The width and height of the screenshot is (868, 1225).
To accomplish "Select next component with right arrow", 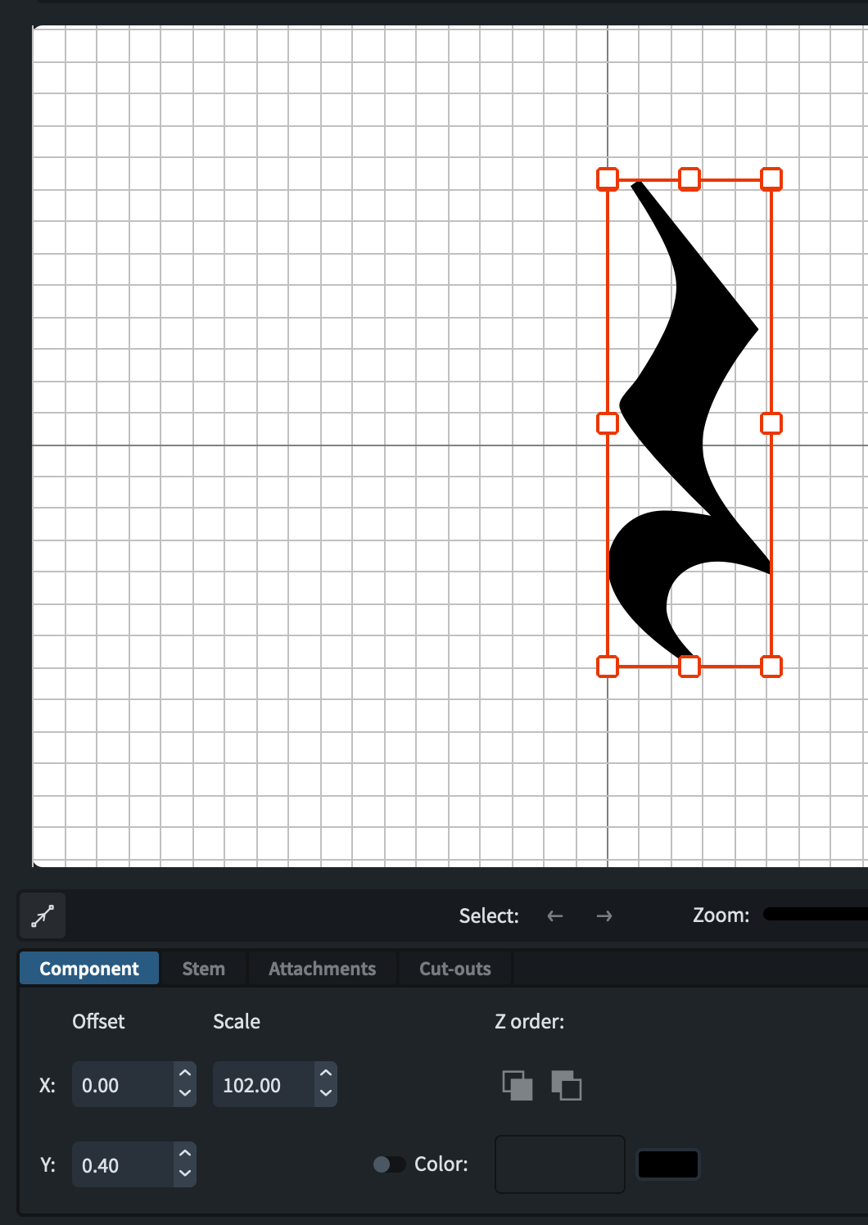I will coord(604,915).
